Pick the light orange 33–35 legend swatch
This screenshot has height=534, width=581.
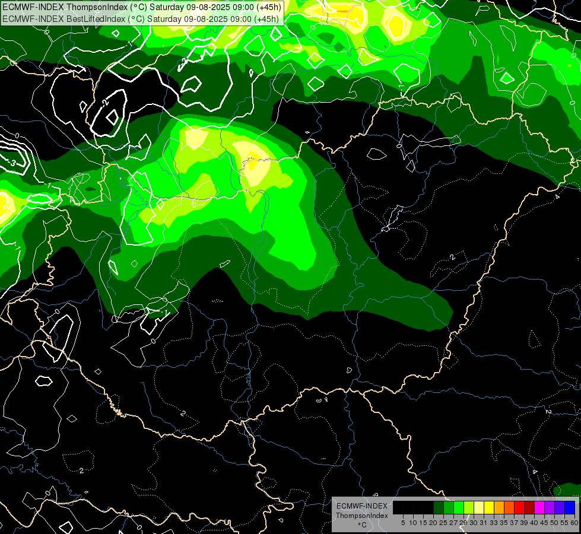tap(499, 507)
